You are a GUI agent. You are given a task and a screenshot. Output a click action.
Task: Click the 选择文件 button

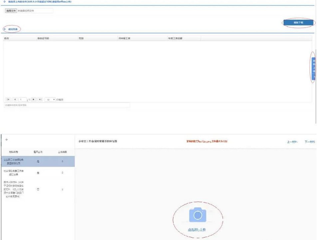tap(11, 11)
